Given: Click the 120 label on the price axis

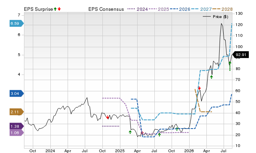Looking at the screenshot, I should pos(239,25).
